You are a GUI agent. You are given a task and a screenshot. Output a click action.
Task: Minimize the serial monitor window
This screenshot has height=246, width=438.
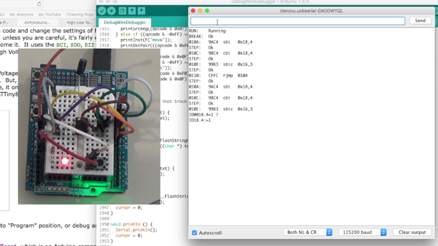click(x=200, y=10)
